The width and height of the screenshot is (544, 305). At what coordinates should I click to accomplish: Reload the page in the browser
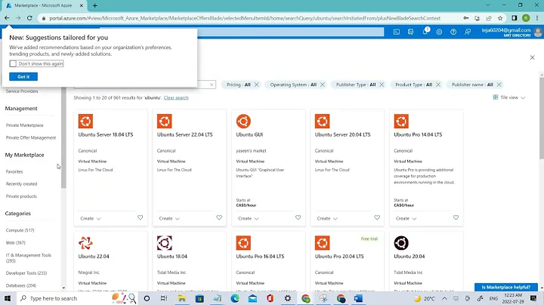[29, 18]
